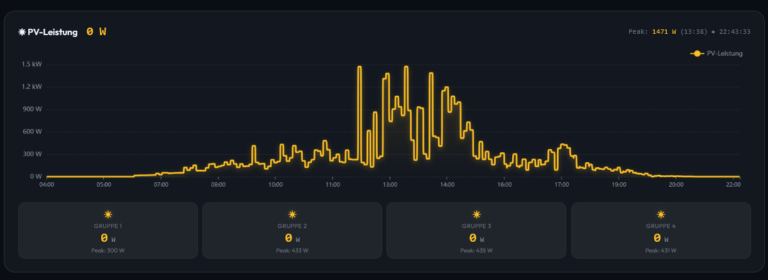Click the Peak: 431 W text
The height and width of the screenshot is (280, 768).
[x=661, y=251]
